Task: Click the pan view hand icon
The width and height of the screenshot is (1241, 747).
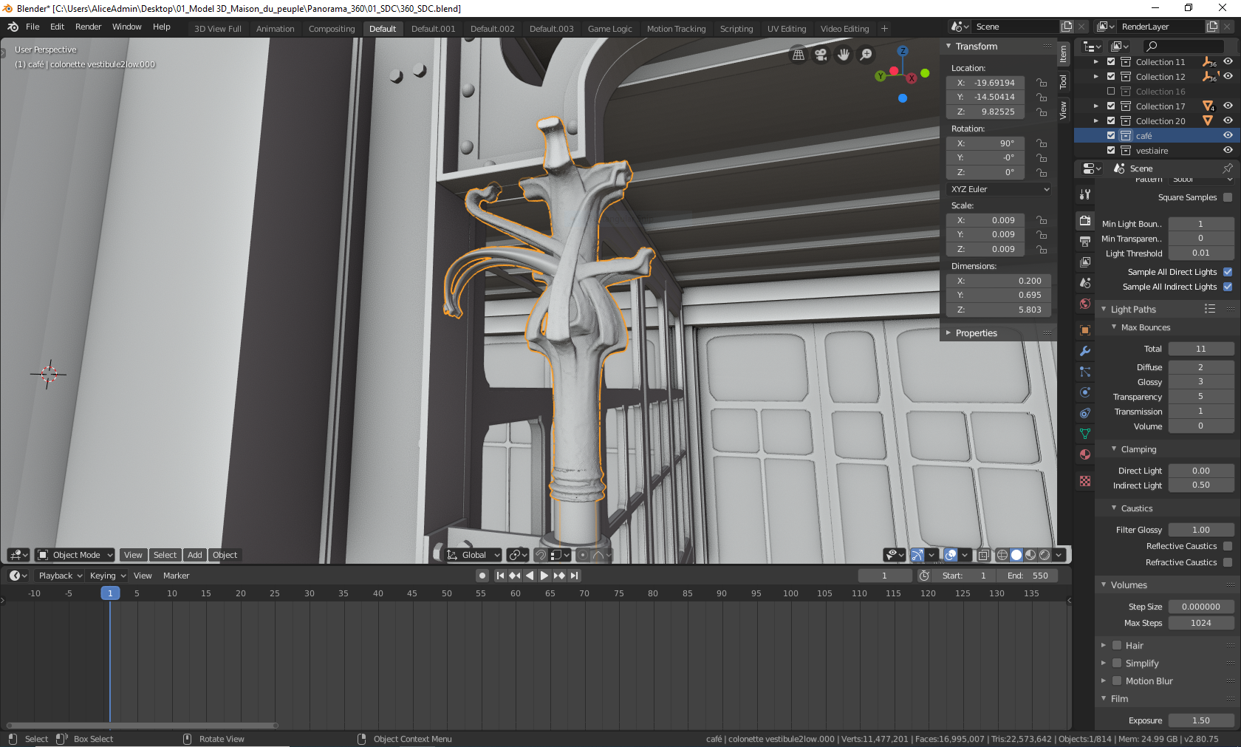Action: coord(843,55)
